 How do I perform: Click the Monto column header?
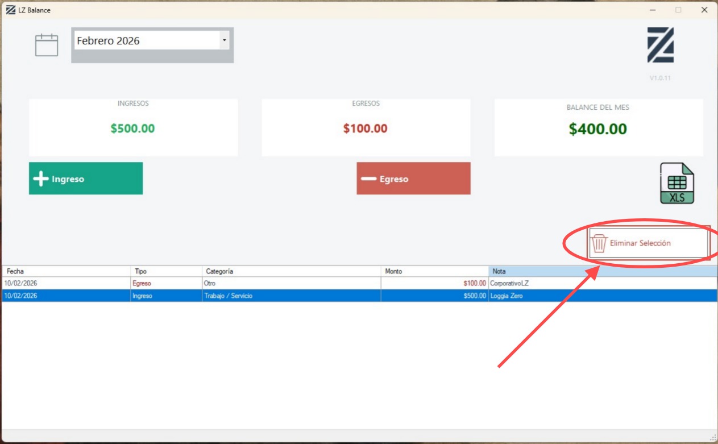434,271
